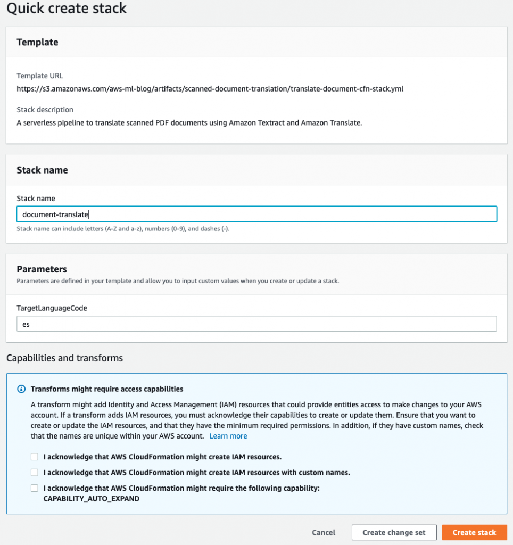Enable the IAM resources with custom names acknowledgment

pyautogui.click(x=35, y=472)
